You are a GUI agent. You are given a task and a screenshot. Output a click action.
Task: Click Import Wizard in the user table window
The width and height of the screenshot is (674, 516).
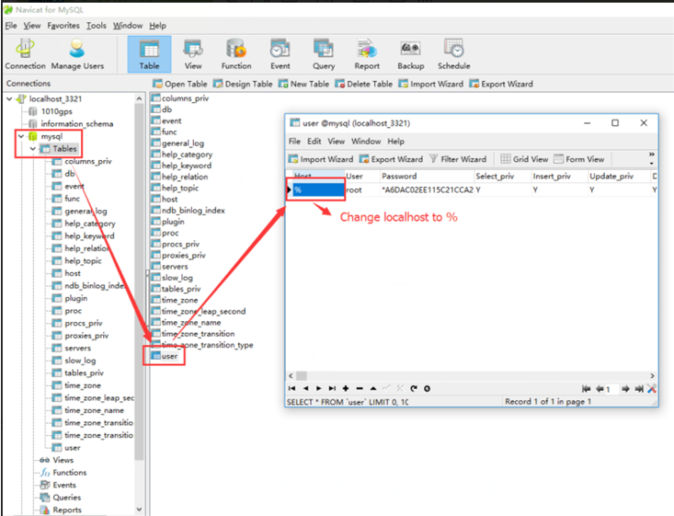321,159
